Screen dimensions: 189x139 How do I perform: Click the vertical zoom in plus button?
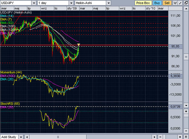pyautogui.click(x=186, y=111)
